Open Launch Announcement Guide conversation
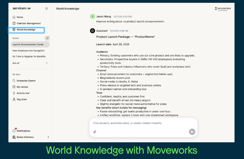 click(30, 44)
